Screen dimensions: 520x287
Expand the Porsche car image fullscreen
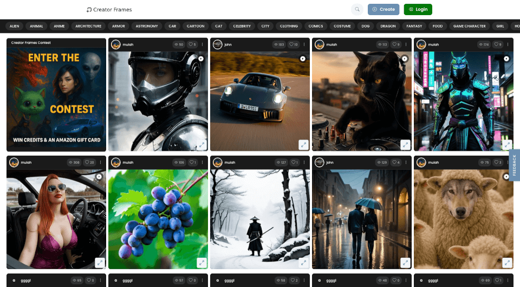[x=303, y=145]
